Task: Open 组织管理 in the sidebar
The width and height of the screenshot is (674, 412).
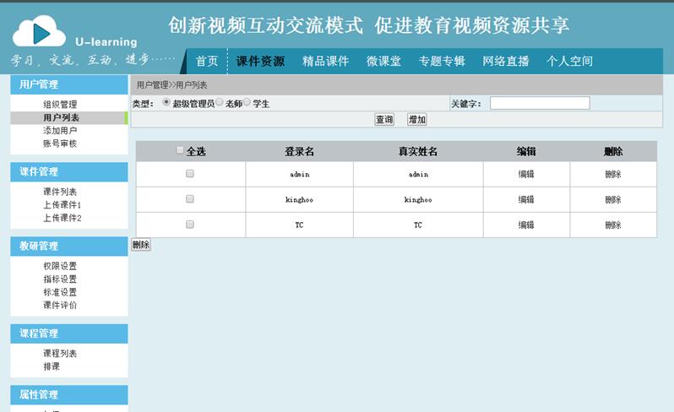Action: tap(60, 105)
